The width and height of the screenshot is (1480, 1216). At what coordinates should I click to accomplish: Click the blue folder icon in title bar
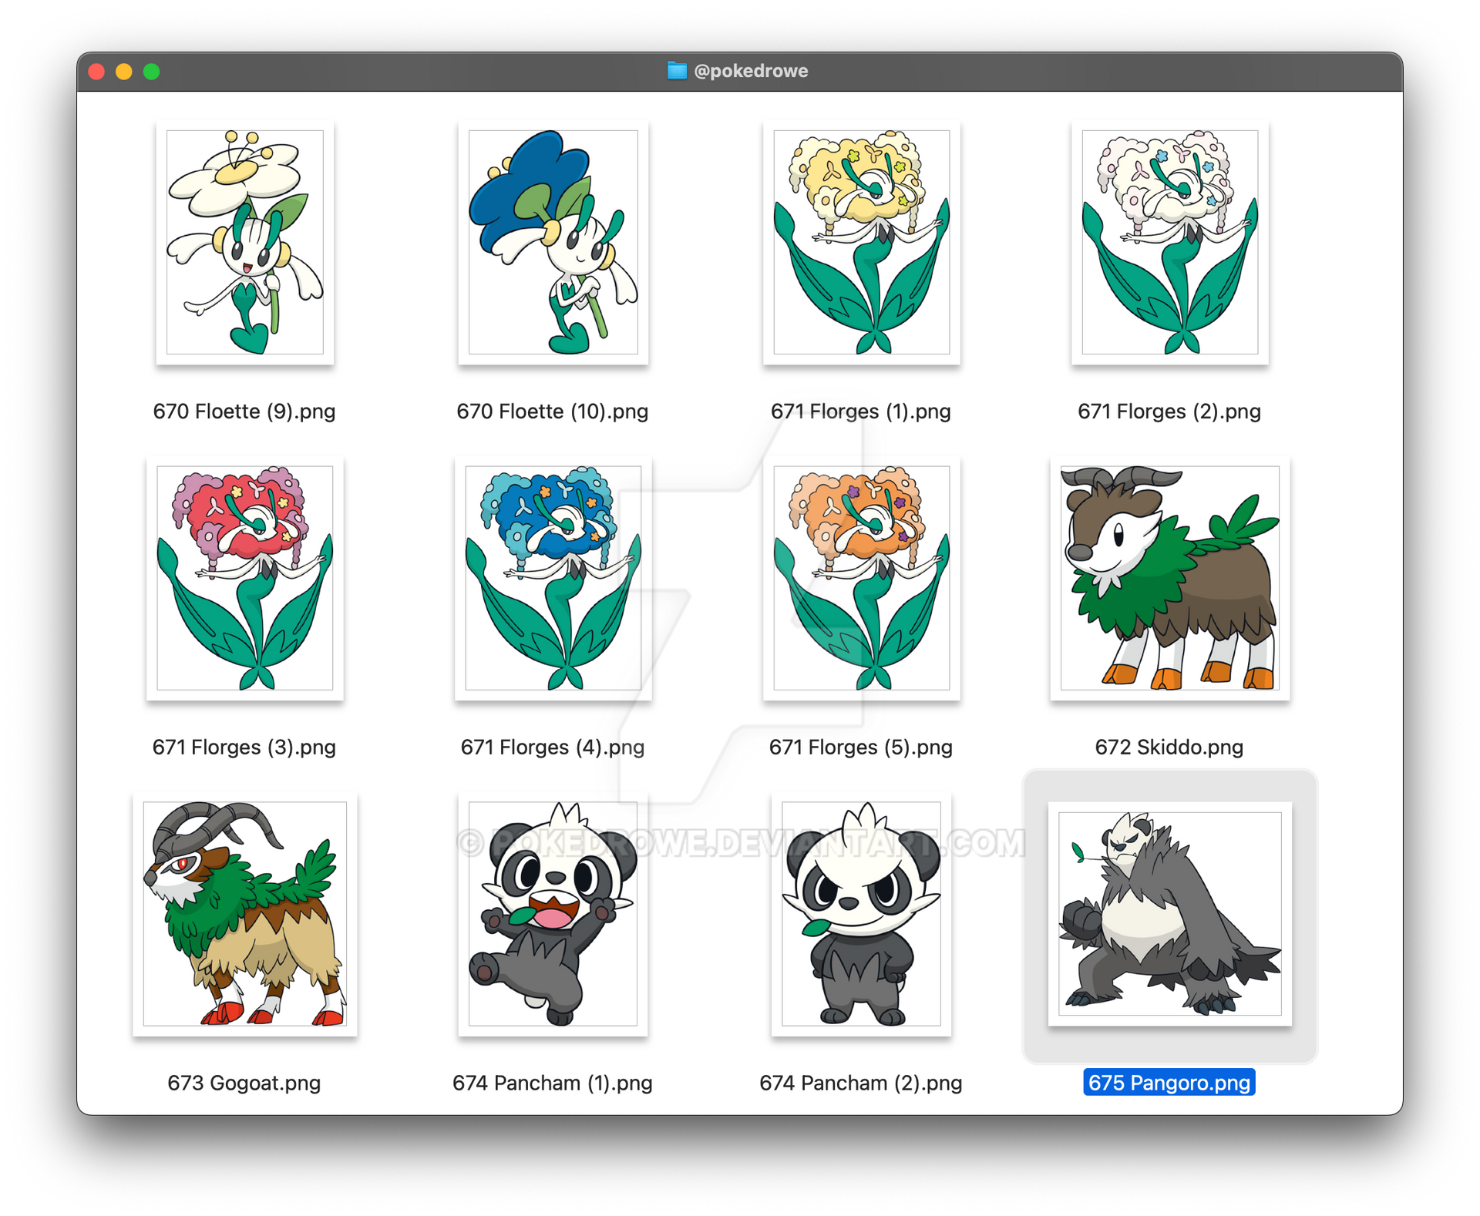click(677, 71)
